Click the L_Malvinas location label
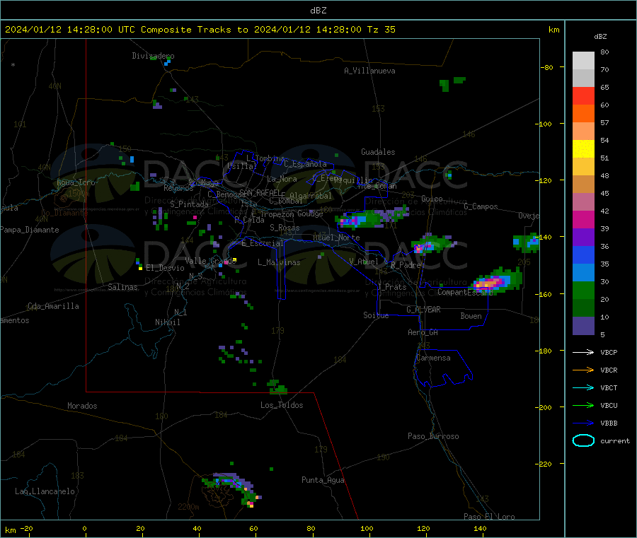 click(279, 262)
